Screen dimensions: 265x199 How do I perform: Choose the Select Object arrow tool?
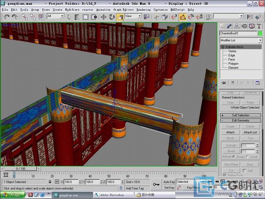[69, 17]
